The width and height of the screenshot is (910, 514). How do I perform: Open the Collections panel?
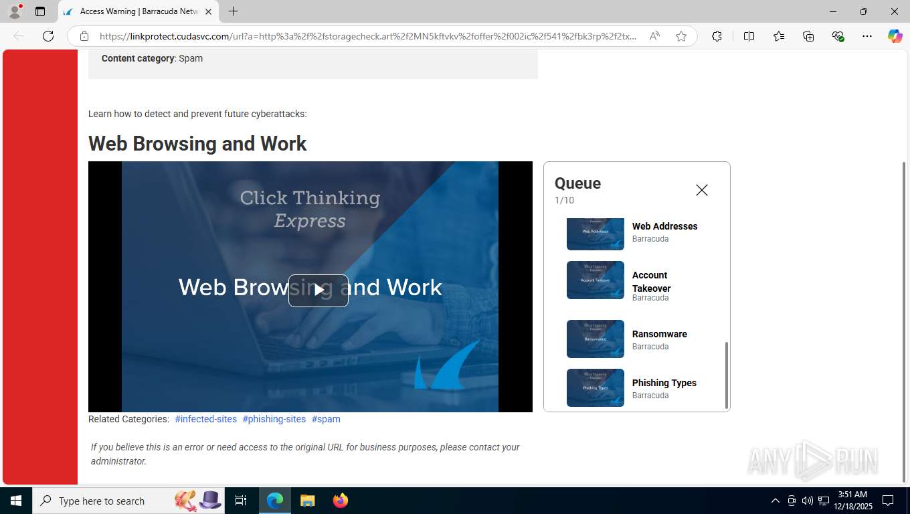pyautogui.click(x=808, y=36)
